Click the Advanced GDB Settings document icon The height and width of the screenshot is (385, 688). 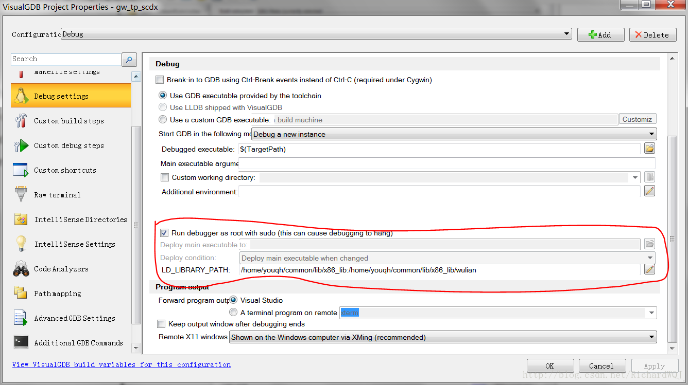[21, 318]
